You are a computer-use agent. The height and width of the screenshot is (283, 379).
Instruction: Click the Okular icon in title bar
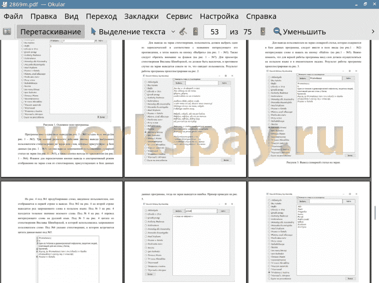pyautogui.click(x=4, y=4)
